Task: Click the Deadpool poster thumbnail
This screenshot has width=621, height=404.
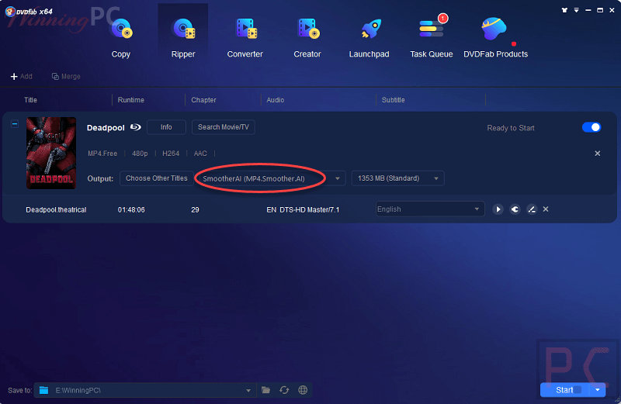Action: click(x=51, y=153)
